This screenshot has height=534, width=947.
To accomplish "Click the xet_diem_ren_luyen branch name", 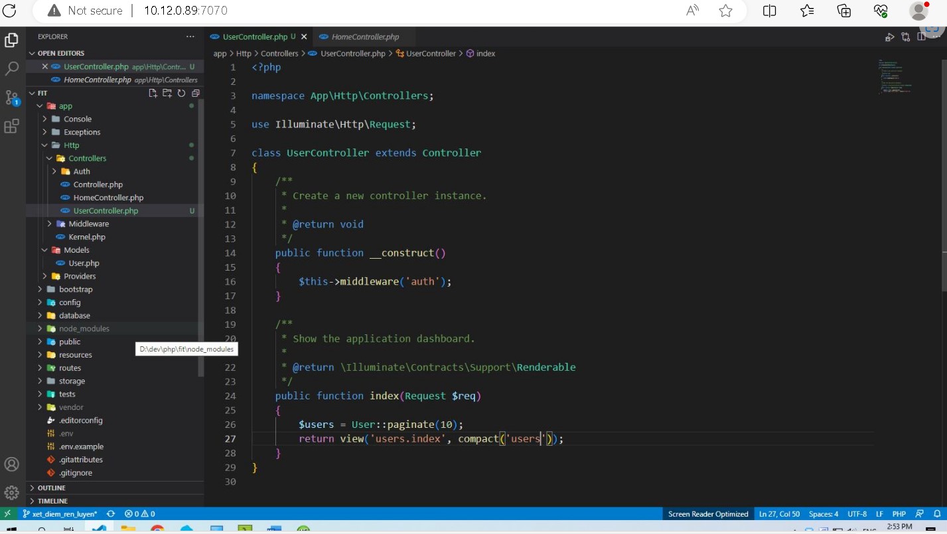I will coord(59,513).
